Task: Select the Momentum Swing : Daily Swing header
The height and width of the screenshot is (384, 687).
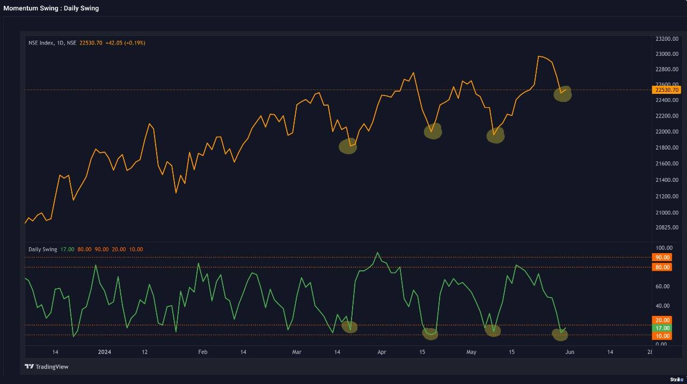Action: click(50, 8)
